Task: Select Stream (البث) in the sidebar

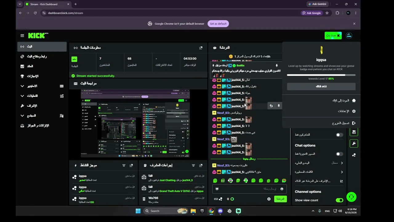Action: coord(42,47)
